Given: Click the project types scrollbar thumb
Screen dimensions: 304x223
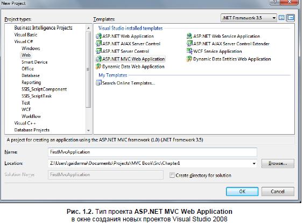Looking at the screenshot, I should [88, 69].
